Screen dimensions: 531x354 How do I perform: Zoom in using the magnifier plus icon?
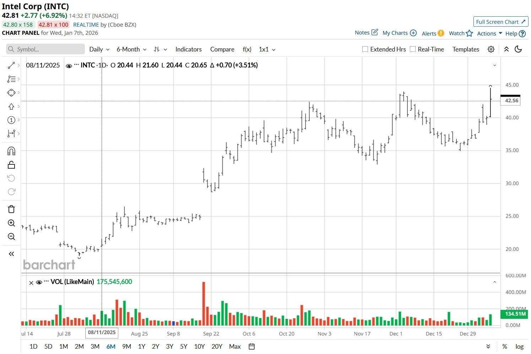pyautogui.click(x=11, y=223)
